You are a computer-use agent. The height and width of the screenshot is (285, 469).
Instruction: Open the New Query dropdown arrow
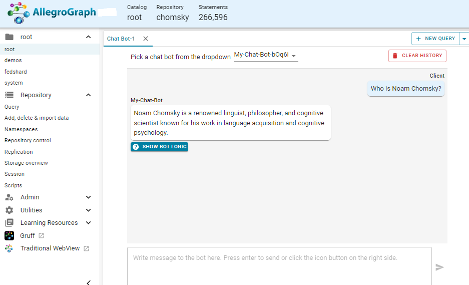(x=464, y=39)
